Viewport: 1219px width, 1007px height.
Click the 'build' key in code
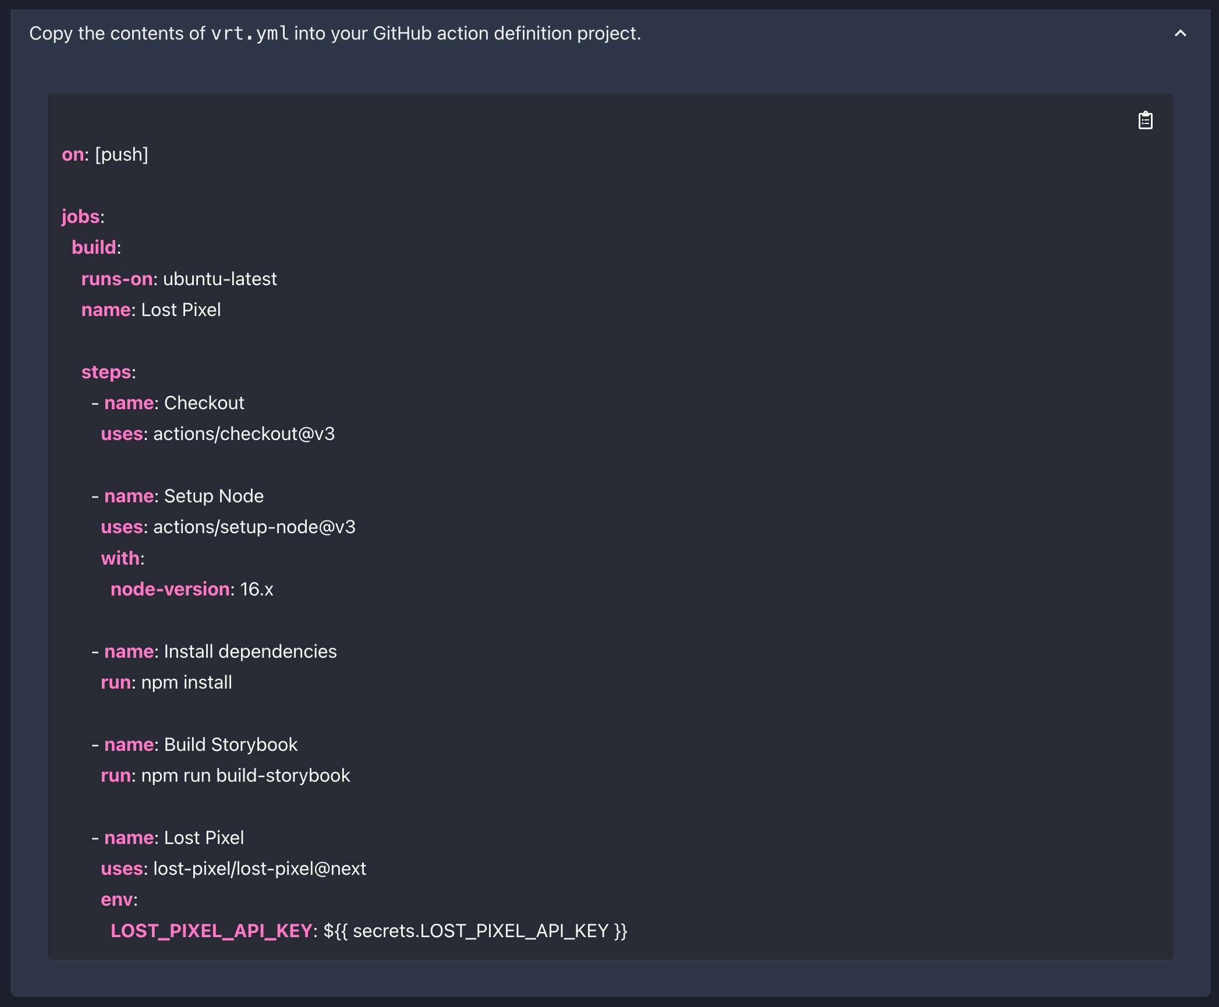(94, 247)
